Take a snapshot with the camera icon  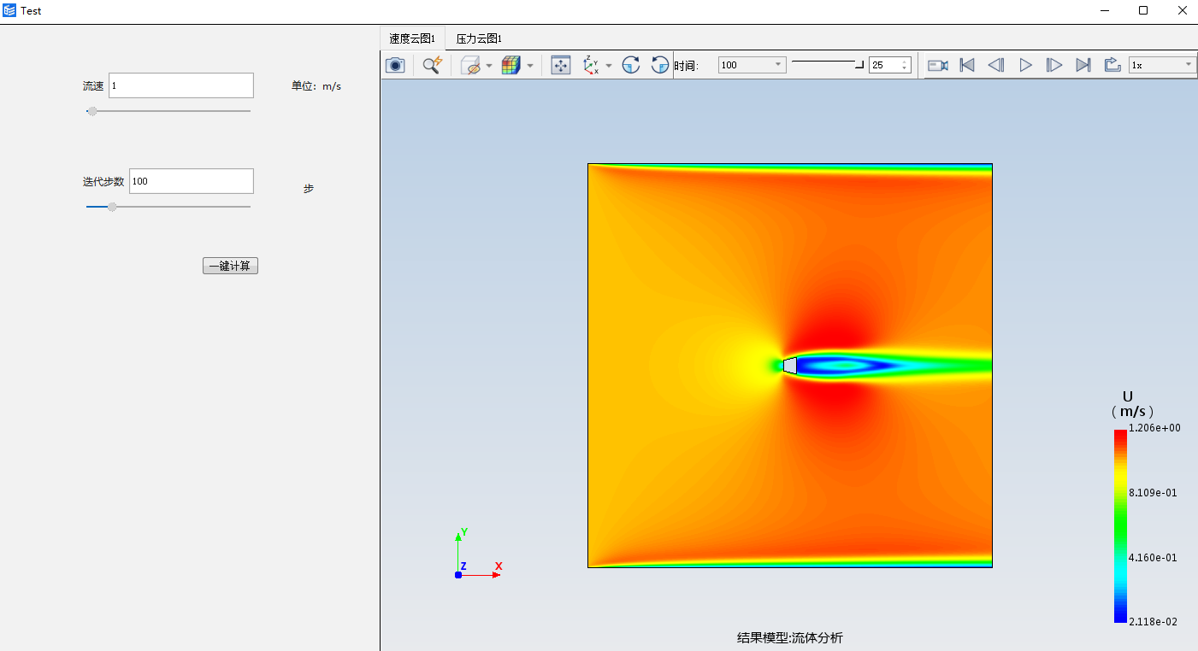click(395, 65)
